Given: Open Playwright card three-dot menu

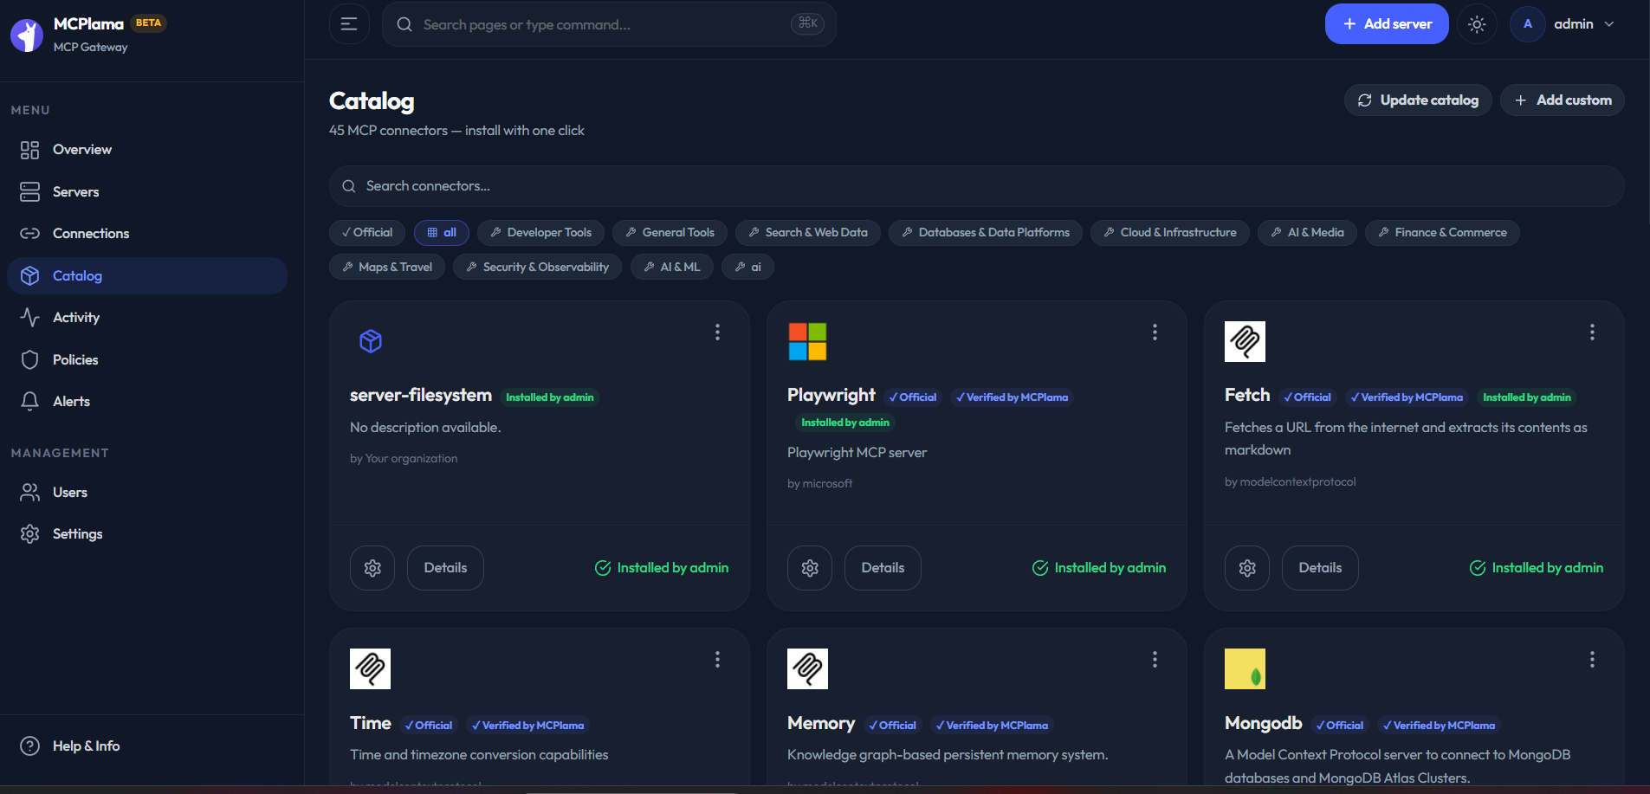Looking at the screenshot, I should (1155, 332).
